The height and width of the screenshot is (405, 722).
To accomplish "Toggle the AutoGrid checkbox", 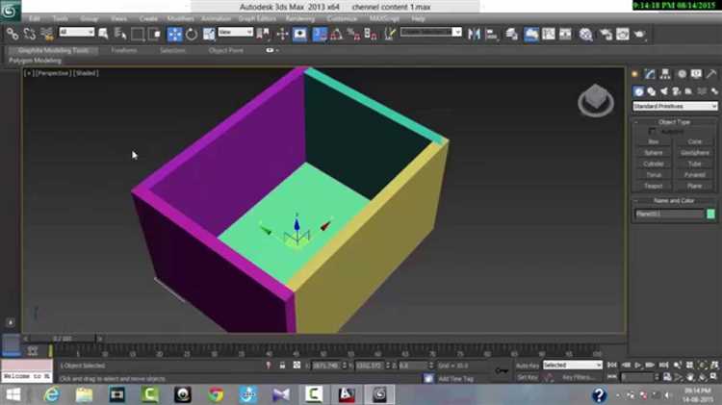I will coord(652,131).
